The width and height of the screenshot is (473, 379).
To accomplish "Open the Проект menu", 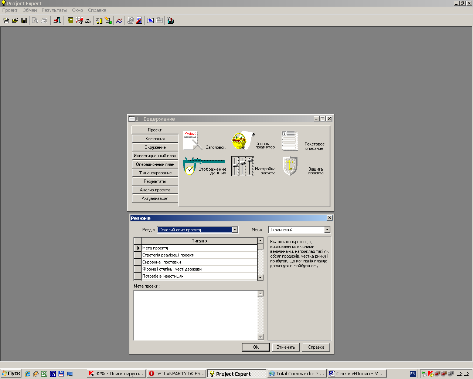I will (x=10, y=10).
